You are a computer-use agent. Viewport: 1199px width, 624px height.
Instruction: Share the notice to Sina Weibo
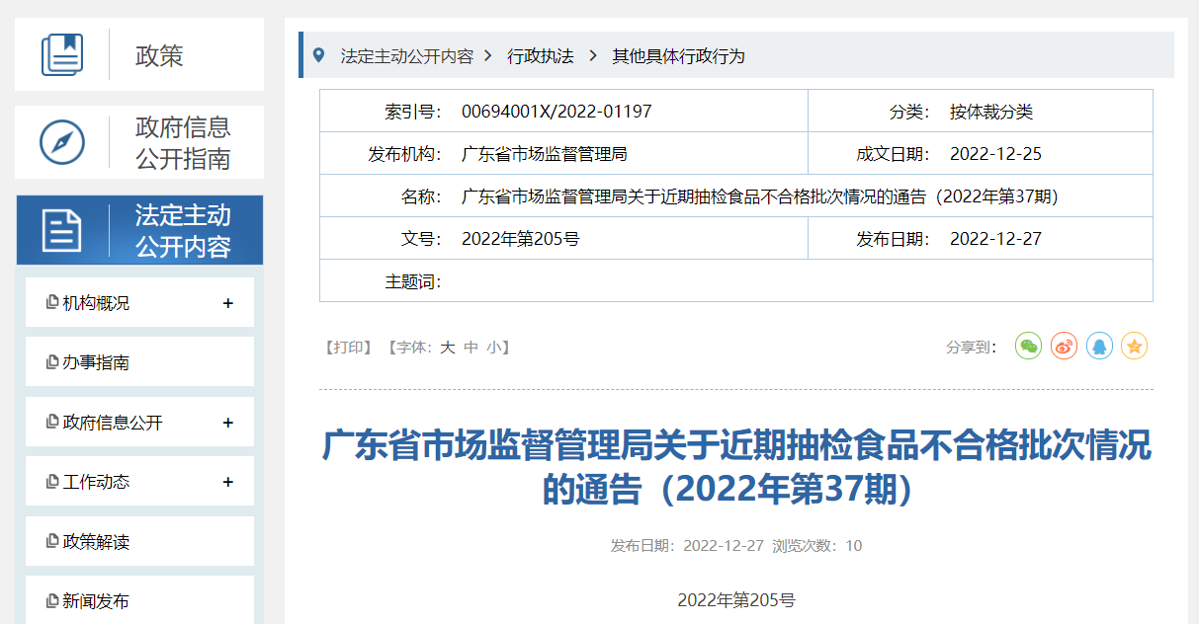click(x=1064, y=347)
